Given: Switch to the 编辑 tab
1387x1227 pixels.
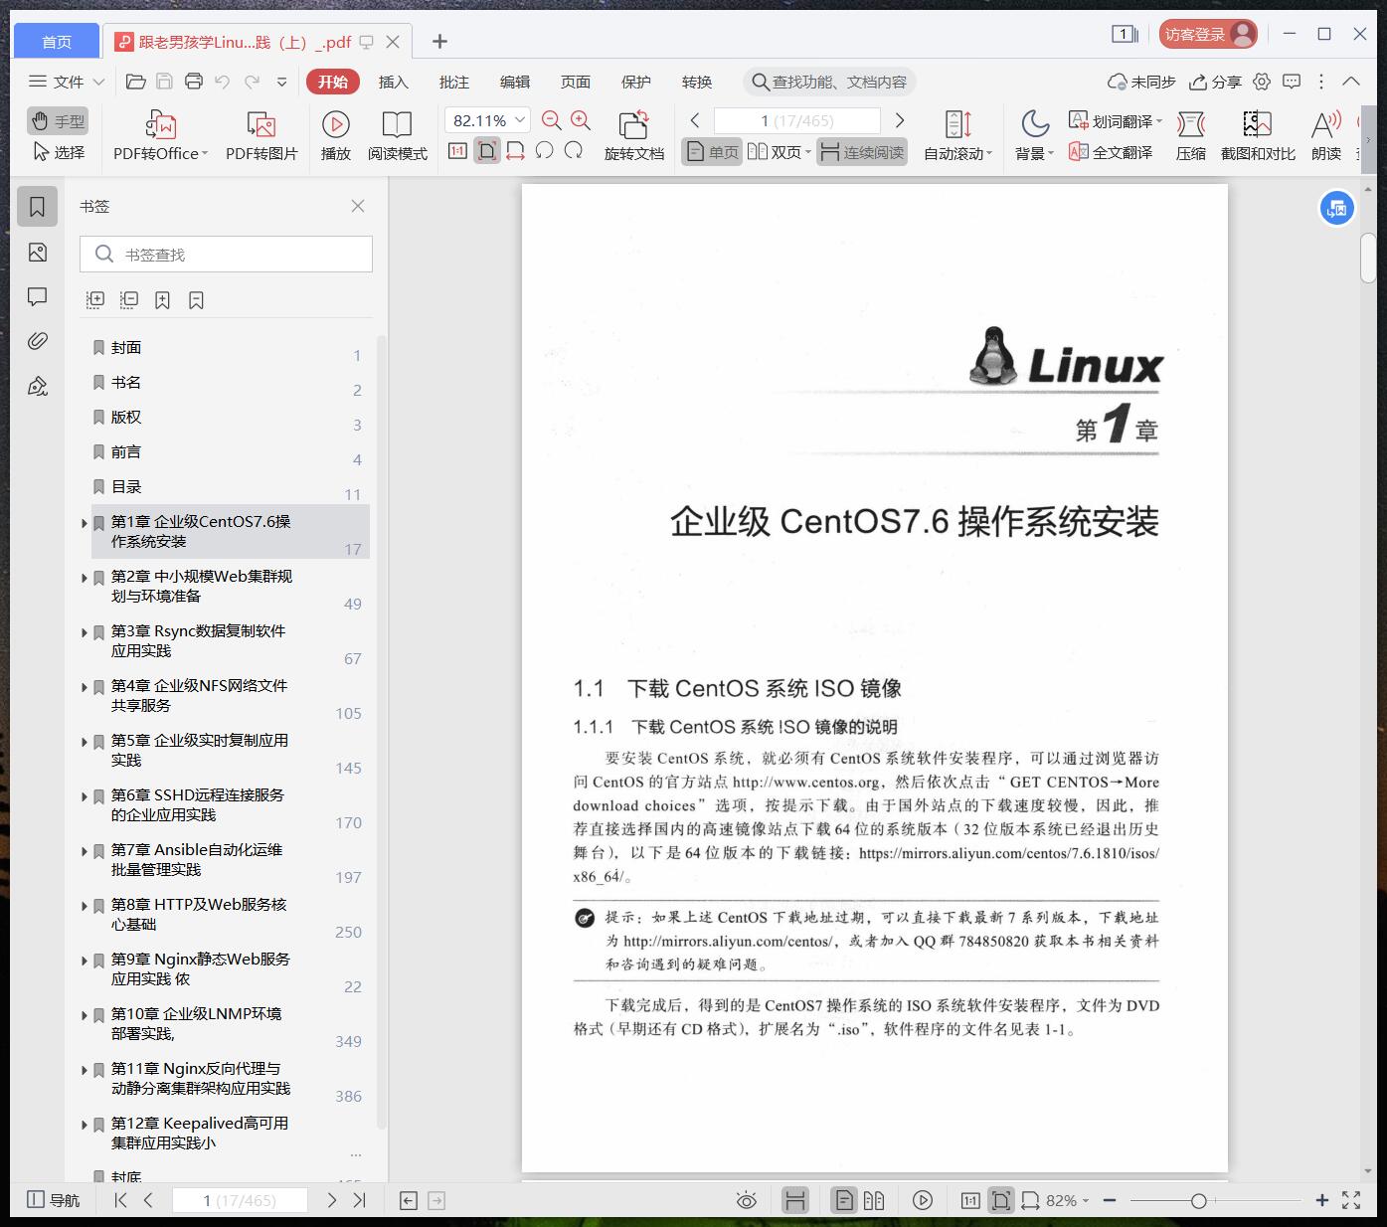Looking at the screenshot, I should tap(515, 82).
